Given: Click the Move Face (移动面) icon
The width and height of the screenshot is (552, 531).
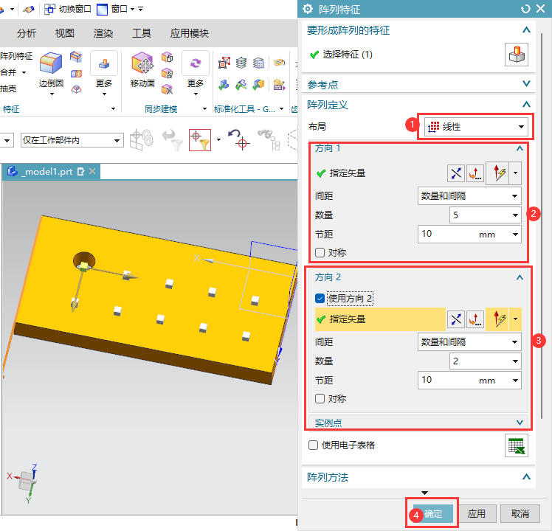Looking at the screenshot, I should tap(142, 63).
